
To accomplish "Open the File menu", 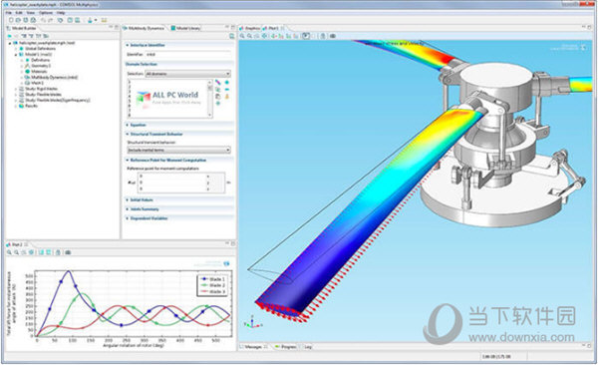I will pyautogui.click(x=8, y=13).
